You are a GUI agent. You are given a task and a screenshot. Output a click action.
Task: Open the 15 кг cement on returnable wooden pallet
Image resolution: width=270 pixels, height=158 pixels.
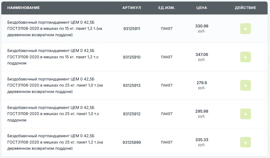(55, 28)
